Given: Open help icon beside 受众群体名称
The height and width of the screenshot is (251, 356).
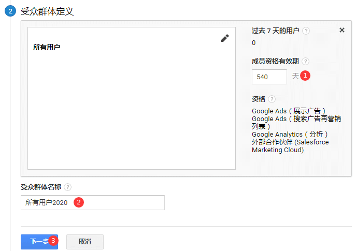Looking at the screenshot, I should click(67, 187).
